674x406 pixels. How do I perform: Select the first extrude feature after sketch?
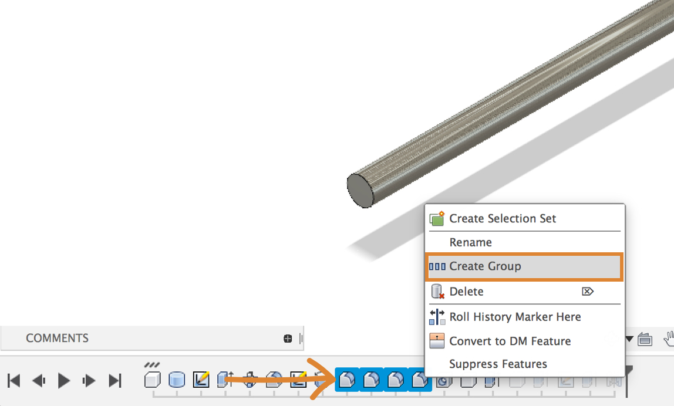click(x=225, y=380)
